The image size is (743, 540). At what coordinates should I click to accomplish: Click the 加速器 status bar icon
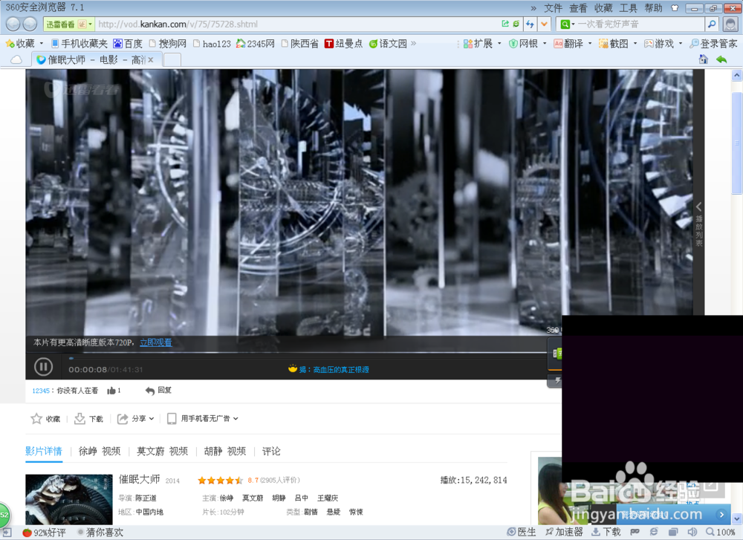(x=564, y=532)
